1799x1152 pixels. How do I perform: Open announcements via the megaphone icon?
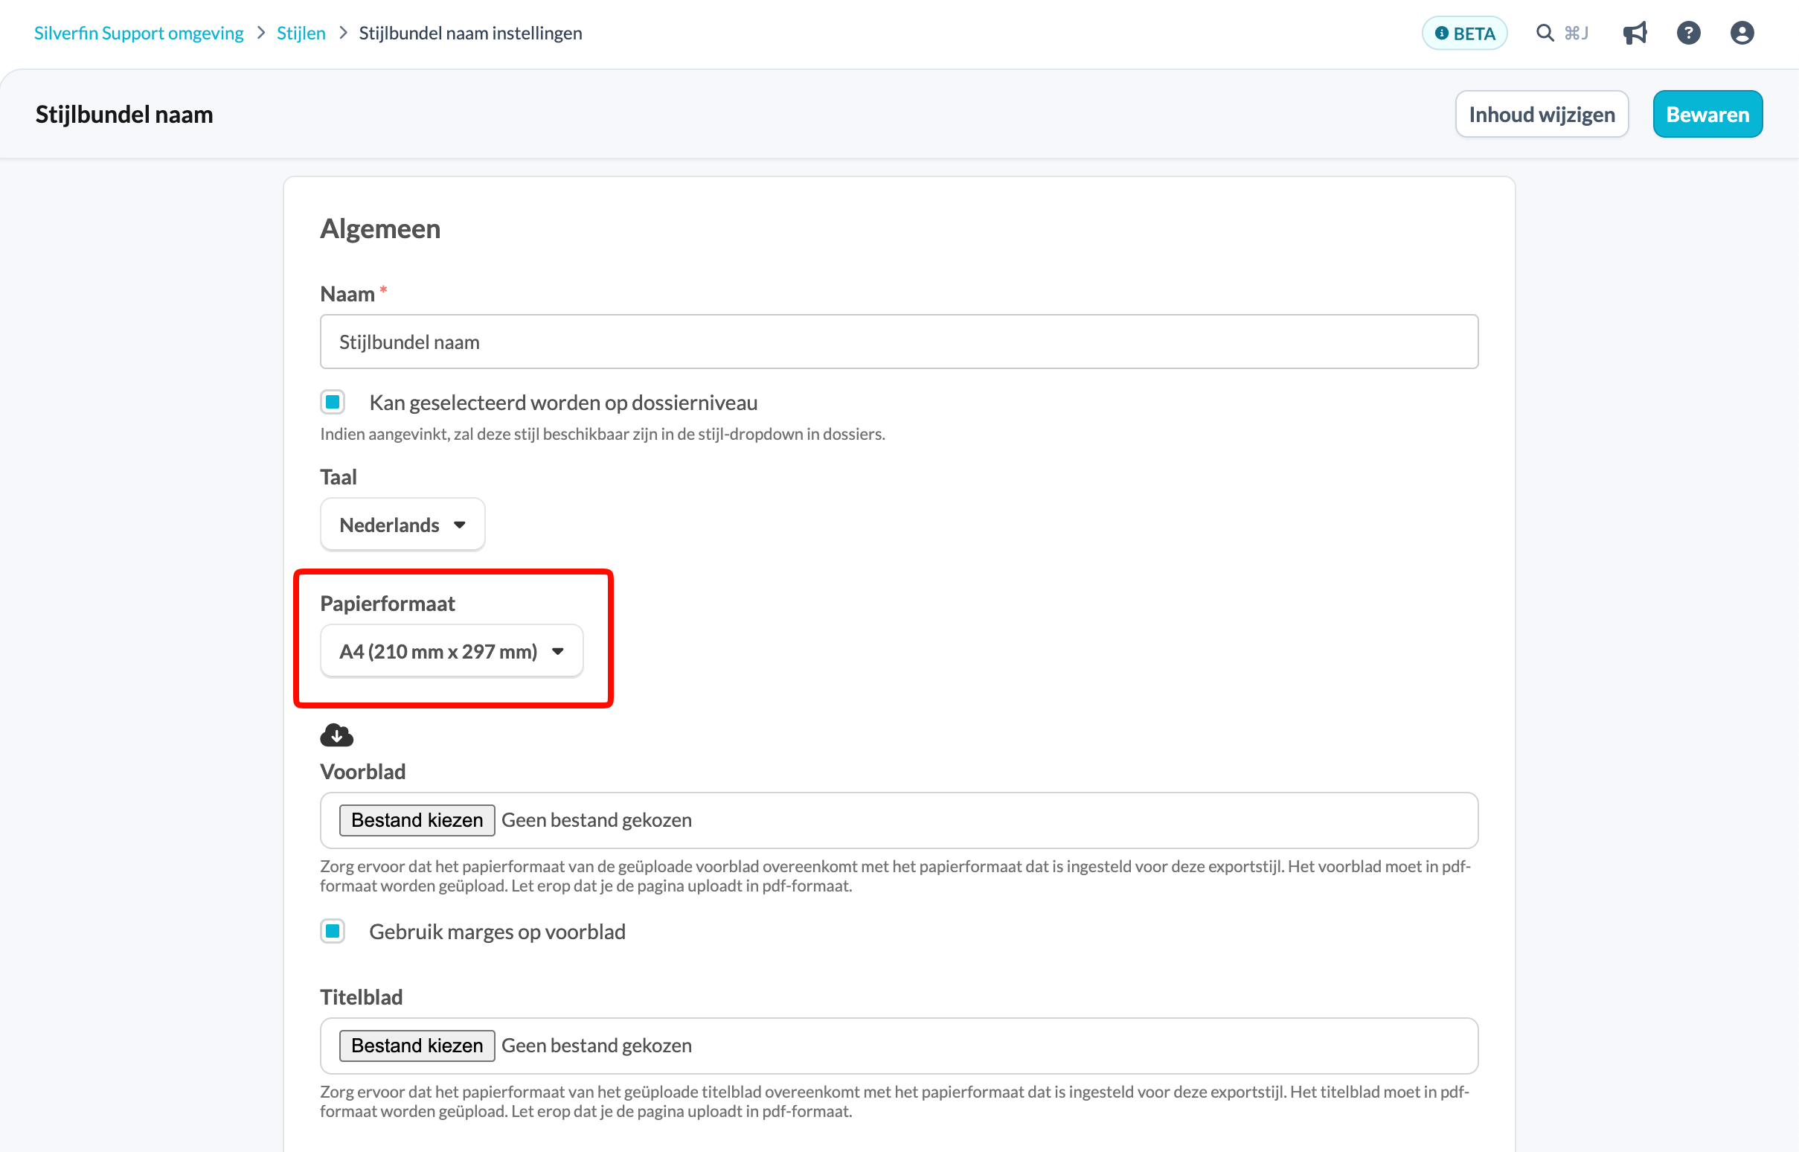pos(1635,33)
